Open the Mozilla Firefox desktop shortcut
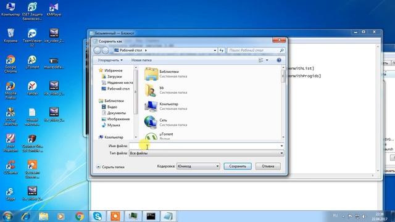 click(x=10, y=90)
